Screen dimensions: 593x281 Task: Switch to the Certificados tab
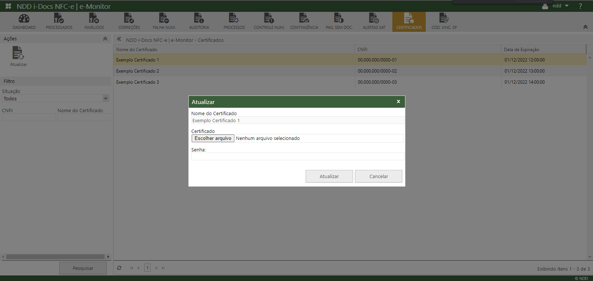pyautogui.click(x=409, y=21)
